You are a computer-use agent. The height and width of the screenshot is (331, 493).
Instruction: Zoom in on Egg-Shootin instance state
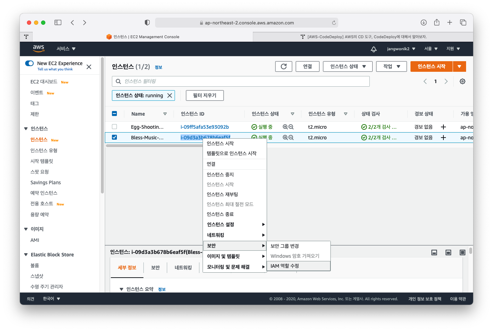point(285,127)
